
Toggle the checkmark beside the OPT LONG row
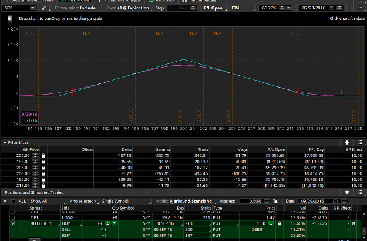(x=22, y=217)
